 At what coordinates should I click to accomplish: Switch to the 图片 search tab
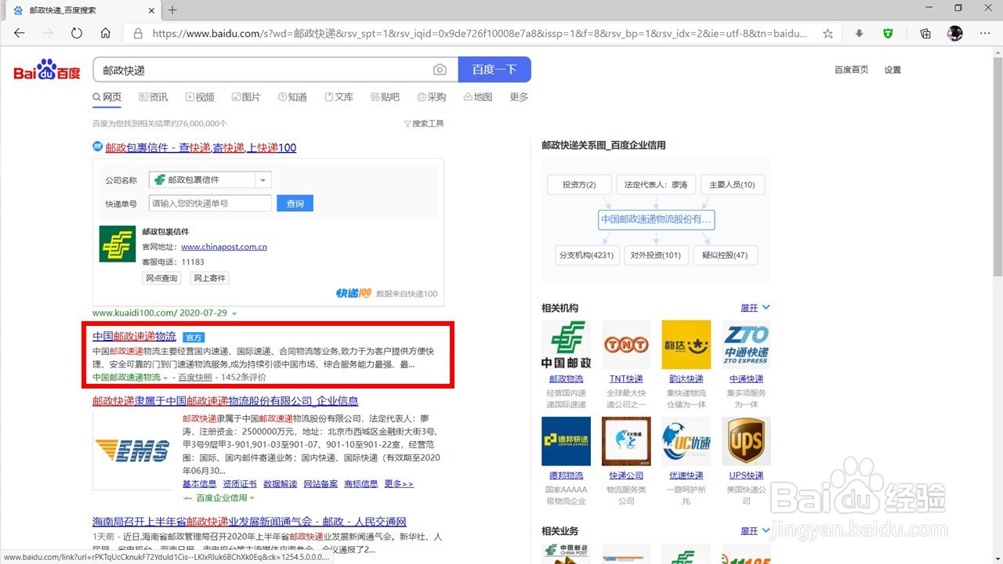point(246,96)
